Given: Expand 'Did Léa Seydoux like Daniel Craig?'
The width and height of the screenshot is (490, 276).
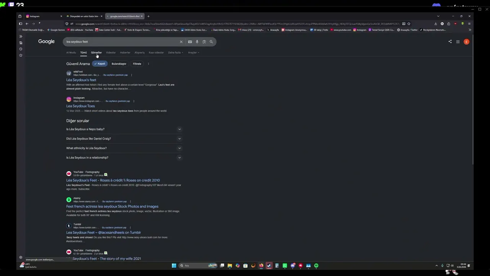Looking at the screenshot, I should [124, 139].
